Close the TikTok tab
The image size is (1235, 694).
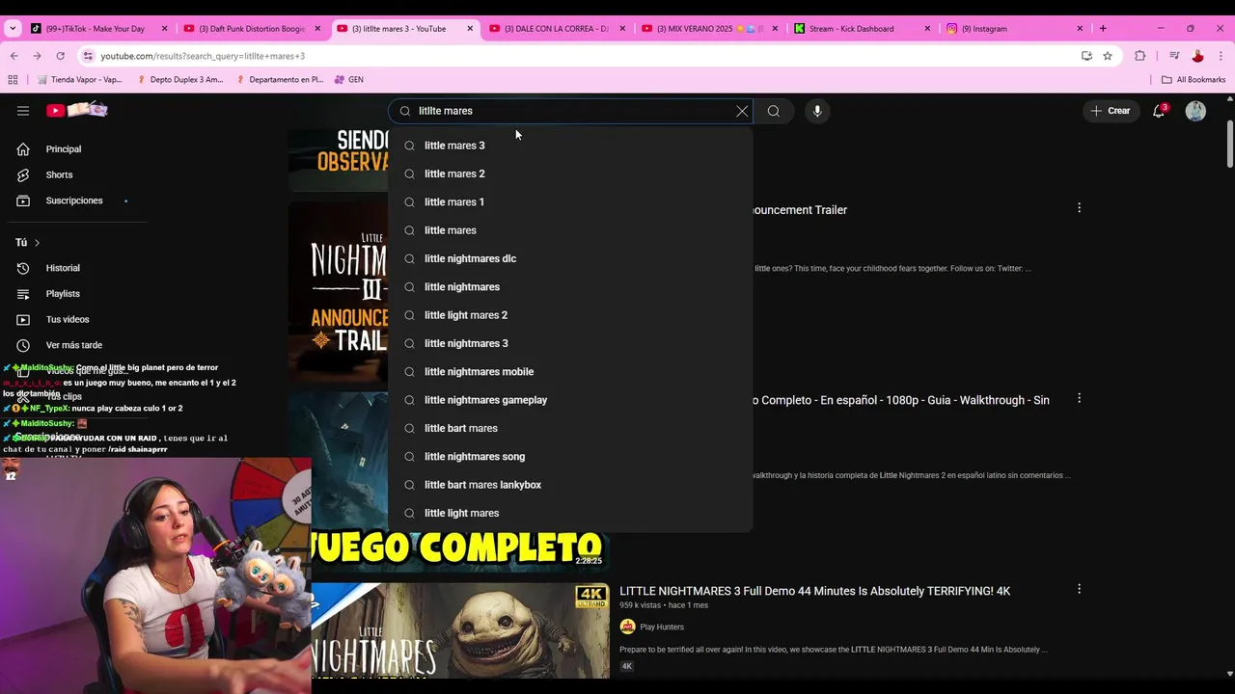pos(165,29)
